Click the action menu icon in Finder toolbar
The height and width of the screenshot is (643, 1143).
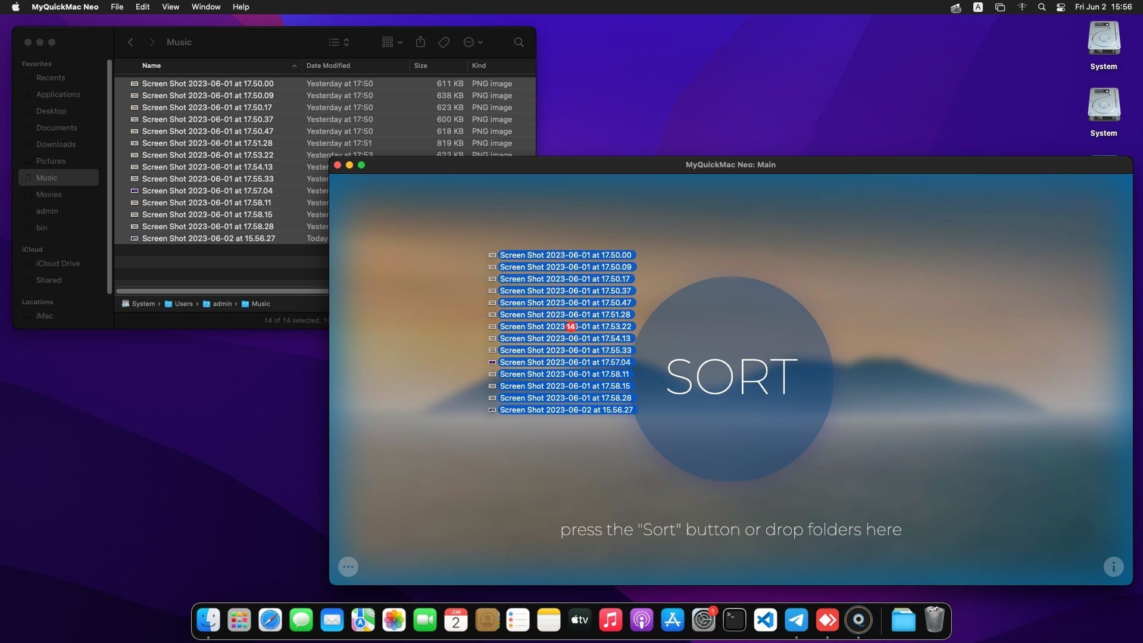471,42
